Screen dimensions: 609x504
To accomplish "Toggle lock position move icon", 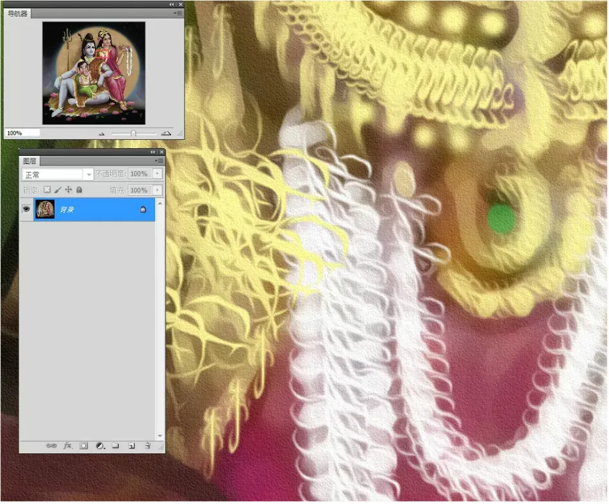I will tap(69, 190).
